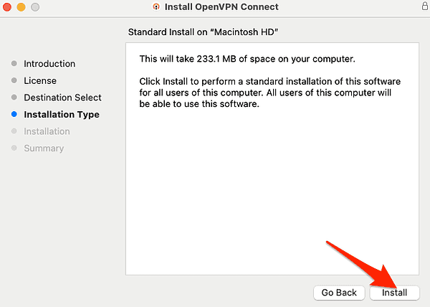430x307 pixels.
Task: Click the bullet beside Destination Select
Action: [14, 98]
